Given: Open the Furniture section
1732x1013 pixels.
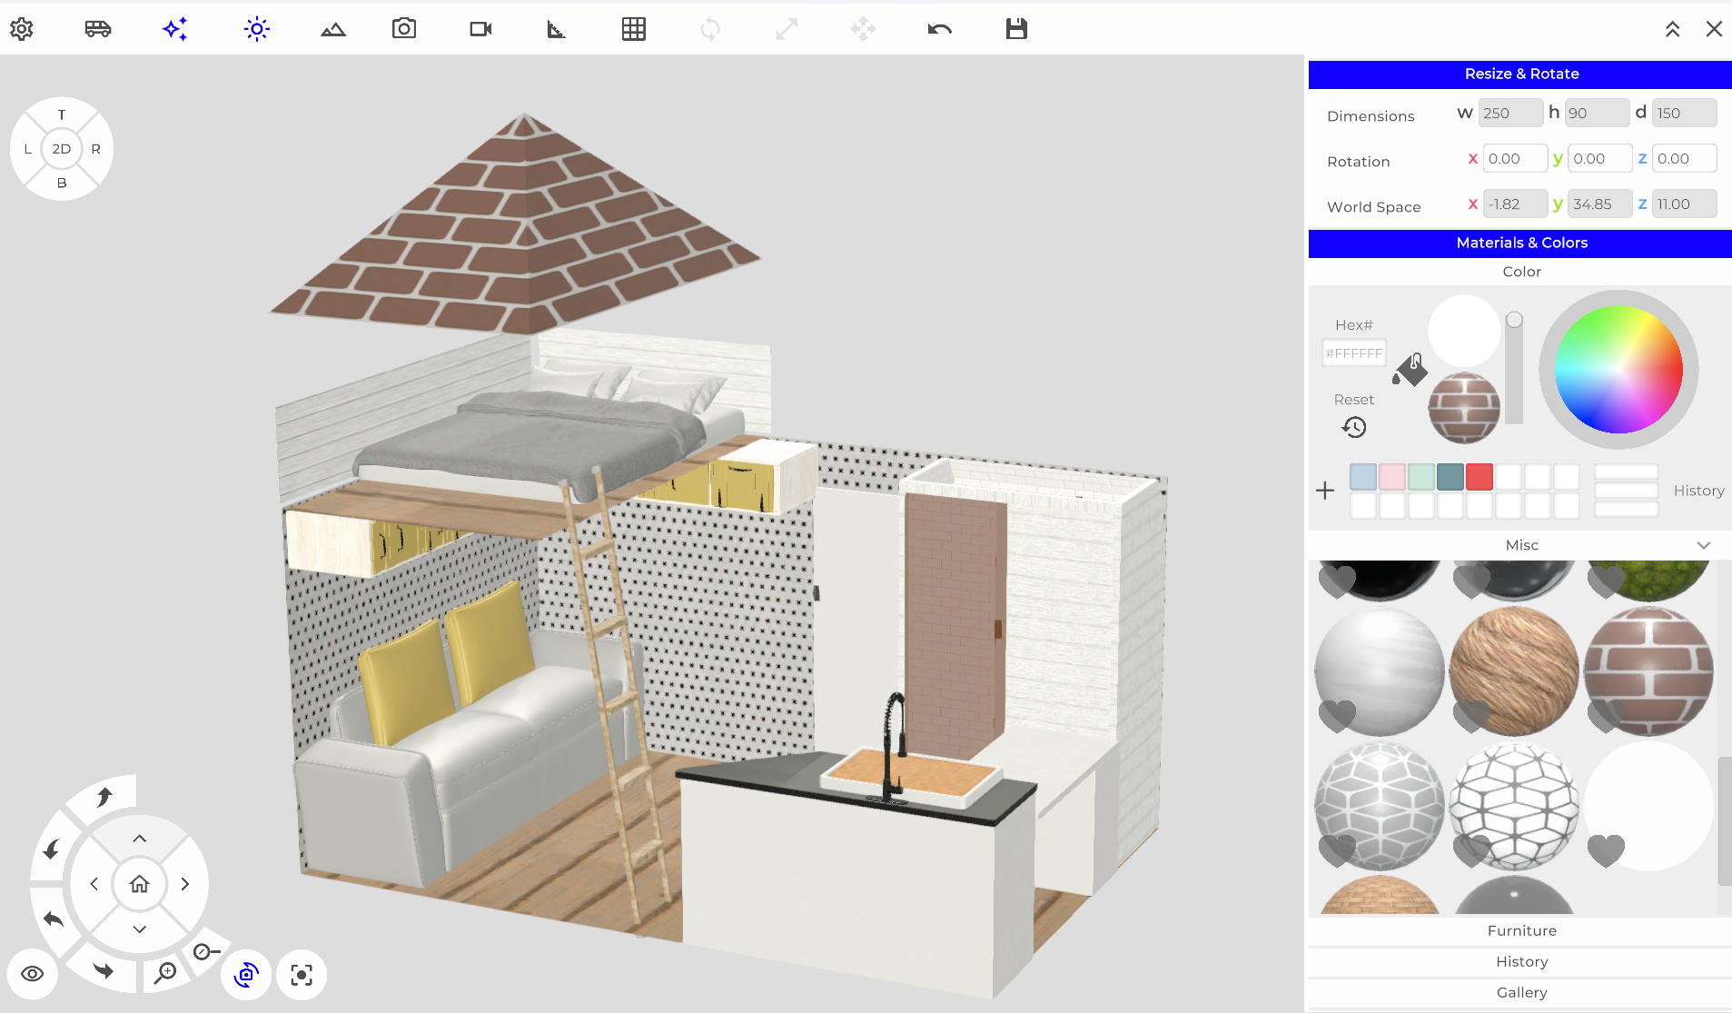Looking at the screenshot, I should (x=1520, y=930).
